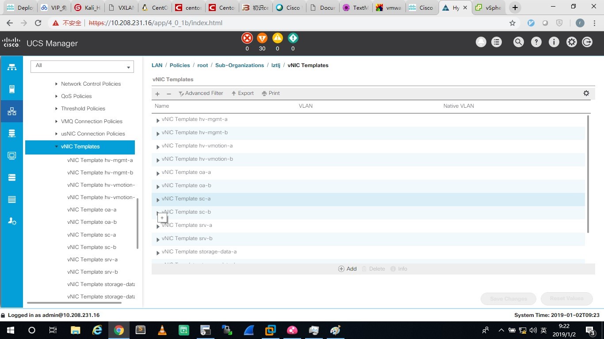This screenshot has width=604, height=339.
Task: Open the Equipment section in the sidebar
Action: [x=12, y=67]
